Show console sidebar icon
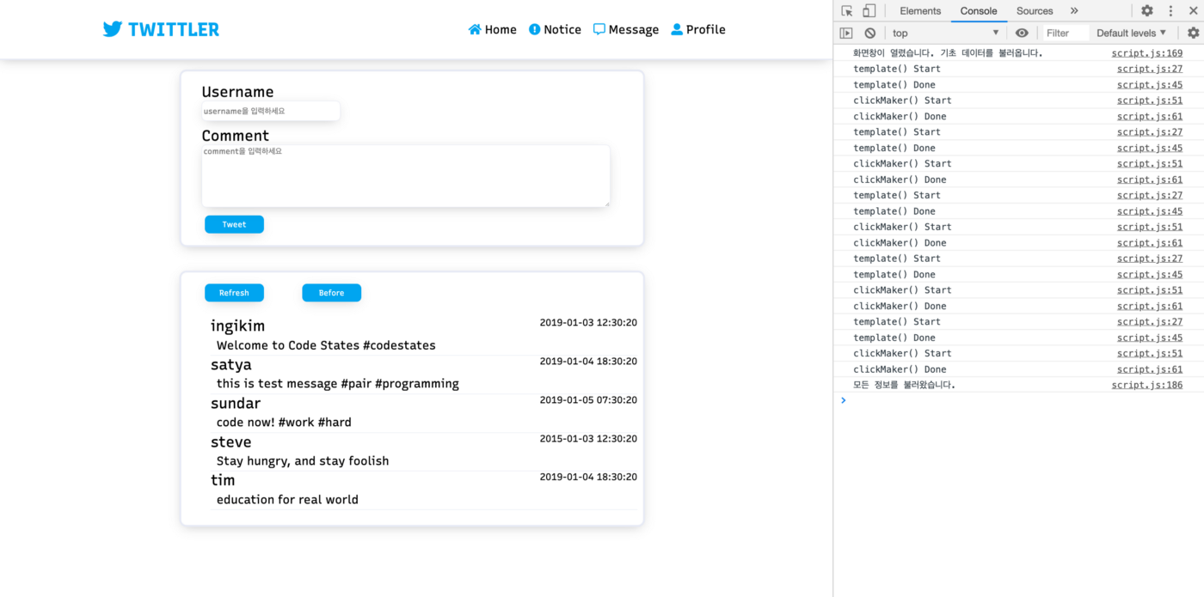The height and width of the screenshot is (597, 1204). 846,33
